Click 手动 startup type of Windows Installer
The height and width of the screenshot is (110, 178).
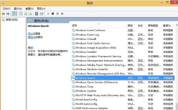pyautogui.click(x=151, y=52)
